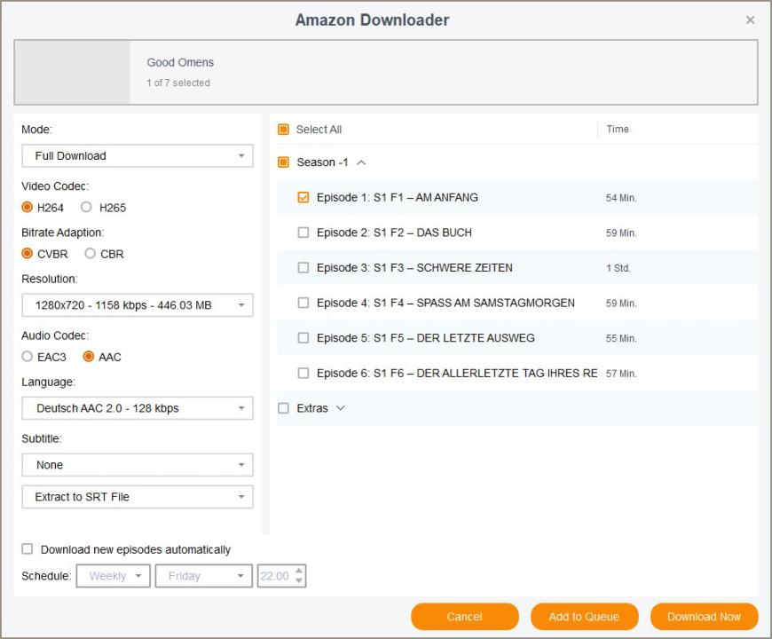
Task: Uncheck Episode 1 AM ANFANG
Action: 303,198
